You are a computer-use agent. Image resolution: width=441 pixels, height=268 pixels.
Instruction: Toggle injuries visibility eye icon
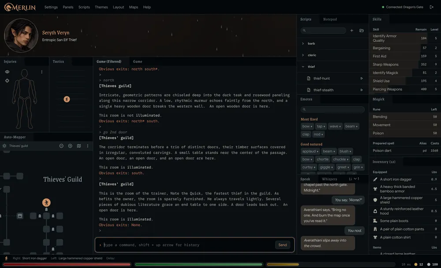tap(7, 72)
